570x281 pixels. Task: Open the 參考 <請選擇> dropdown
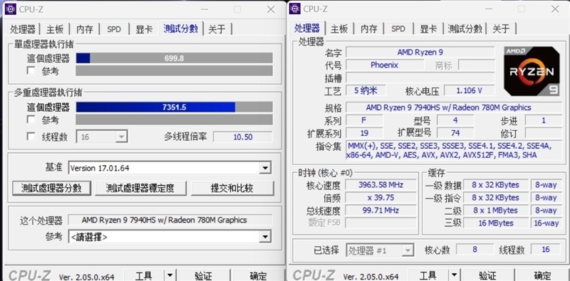[x=265, y=238]
